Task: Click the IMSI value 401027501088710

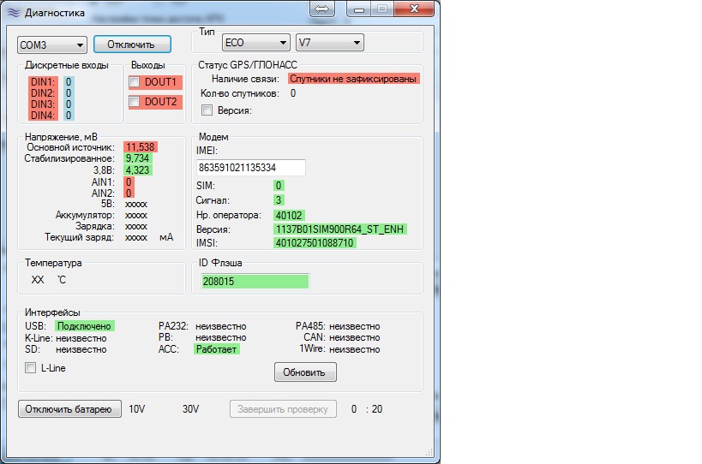Action: (314, 243)
